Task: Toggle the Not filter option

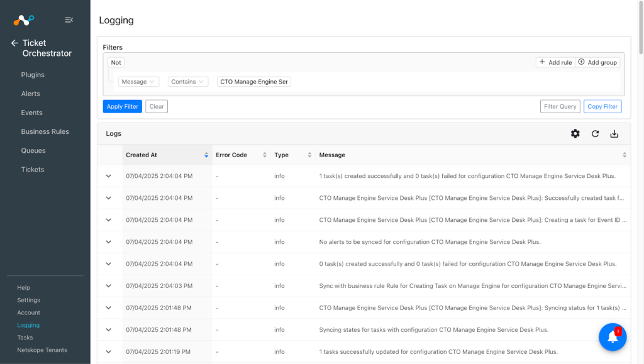Action: tap(116, 62)
